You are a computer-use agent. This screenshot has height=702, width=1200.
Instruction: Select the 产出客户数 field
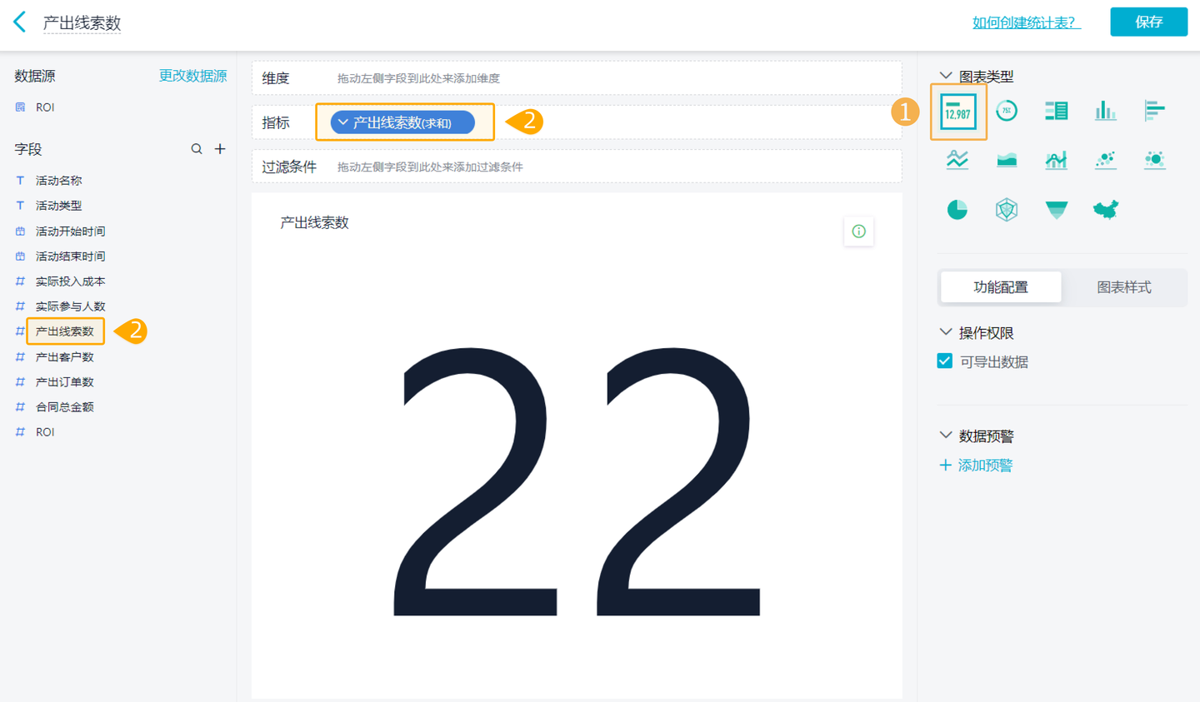click(64, 356)
